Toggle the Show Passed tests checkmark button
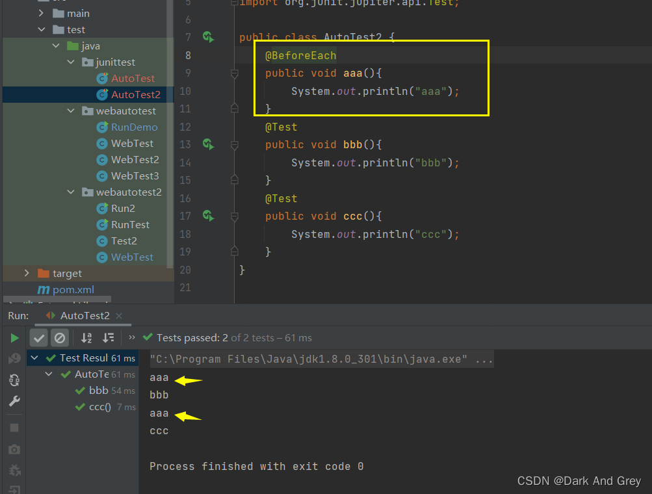The height and width of the screenshot is (494, 652). 38,337
